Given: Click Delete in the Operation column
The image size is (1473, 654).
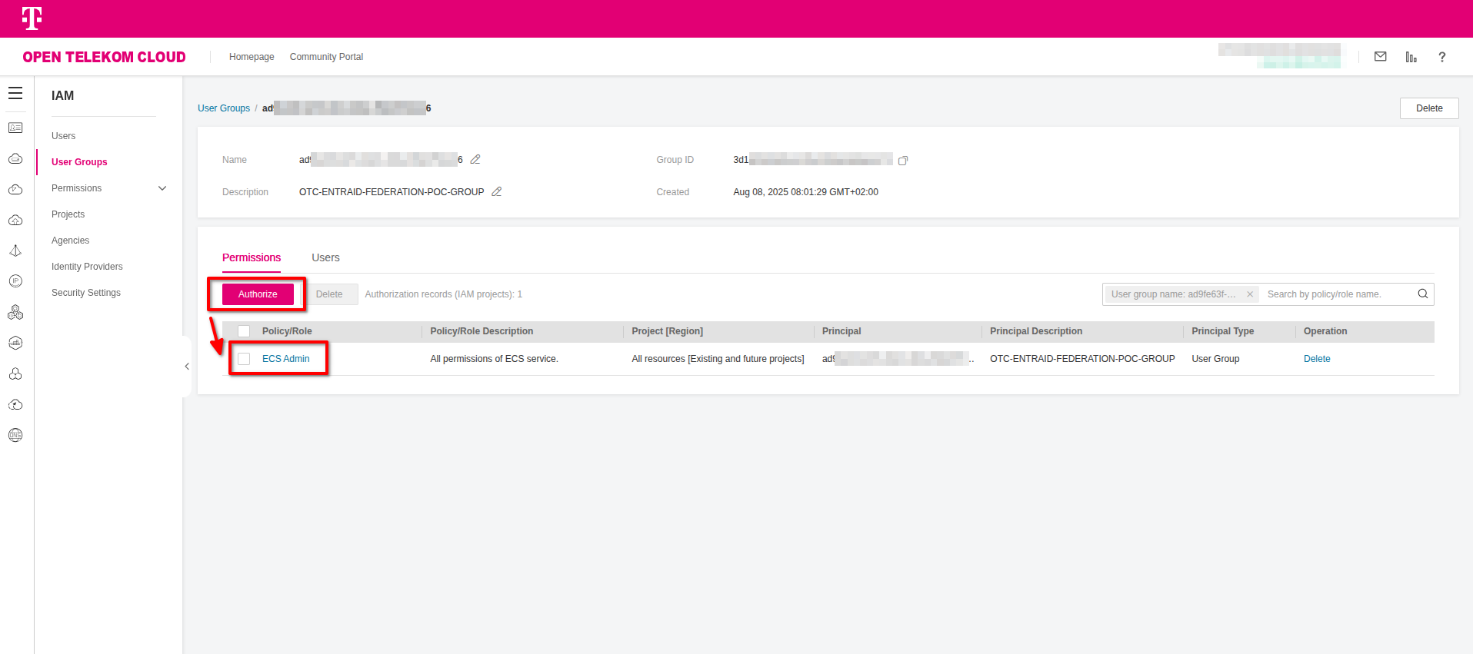Looking at the screenshot, I should [x=1316, y=359].
